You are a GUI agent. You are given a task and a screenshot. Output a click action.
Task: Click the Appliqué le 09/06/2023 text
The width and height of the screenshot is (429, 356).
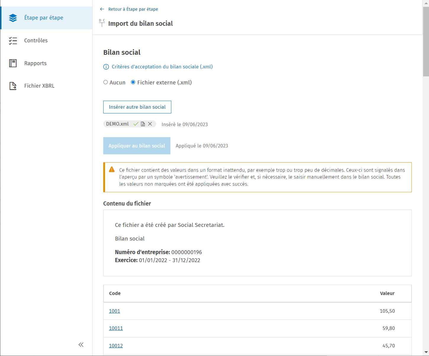click(x=202, y=146)
